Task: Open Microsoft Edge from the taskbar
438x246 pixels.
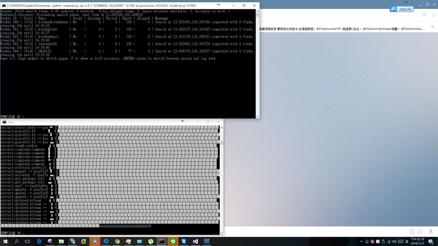Action: [39, 241]
